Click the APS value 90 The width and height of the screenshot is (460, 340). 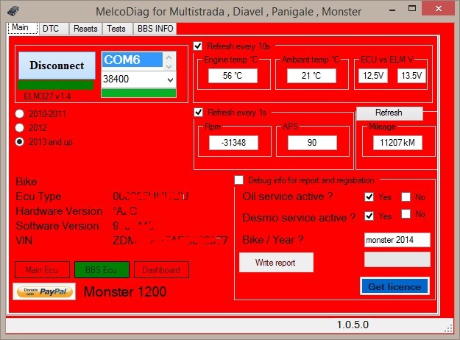coord(312,143)
